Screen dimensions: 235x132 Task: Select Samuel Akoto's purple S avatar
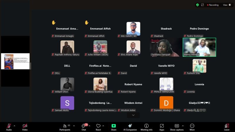click(67, 103)
